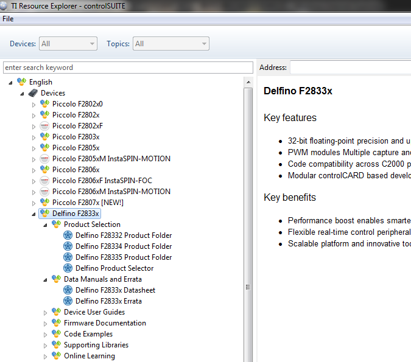
Task: Click the search keyword input field
Action: coord(128,68)
